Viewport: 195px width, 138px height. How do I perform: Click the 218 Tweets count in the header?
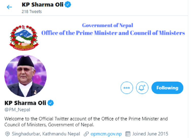[32, 11]
